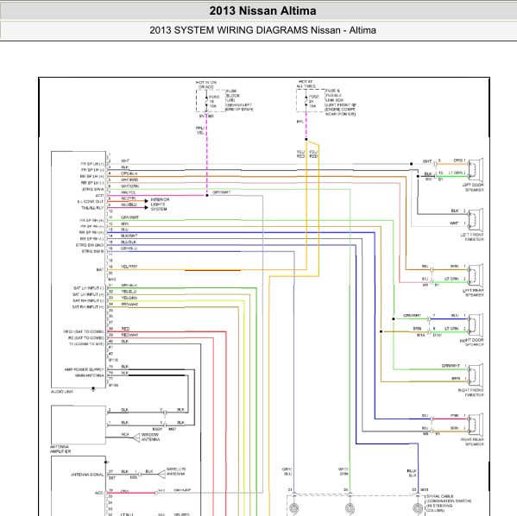Image resolution: width=517 pixels, height=516 pixels.
Task: Click the 'RIGHT FRONT TWEETER' caption
Action: 471,393
